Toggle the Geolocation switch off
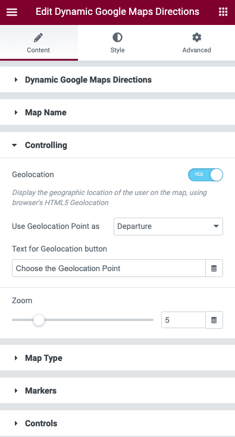The width and height of the screenshot is (235, 437). 206,175
